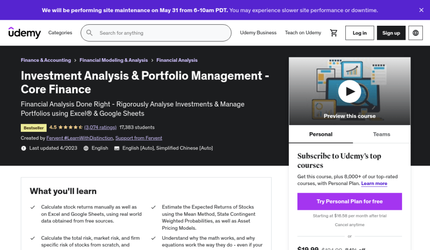Click the closed captions icon

click(116, 148)
